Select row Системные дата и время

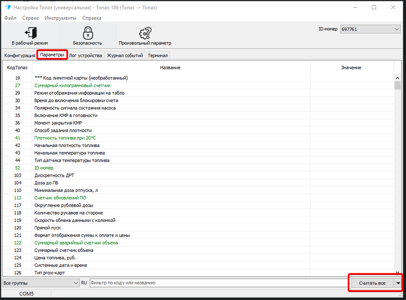tap(198, 265)
